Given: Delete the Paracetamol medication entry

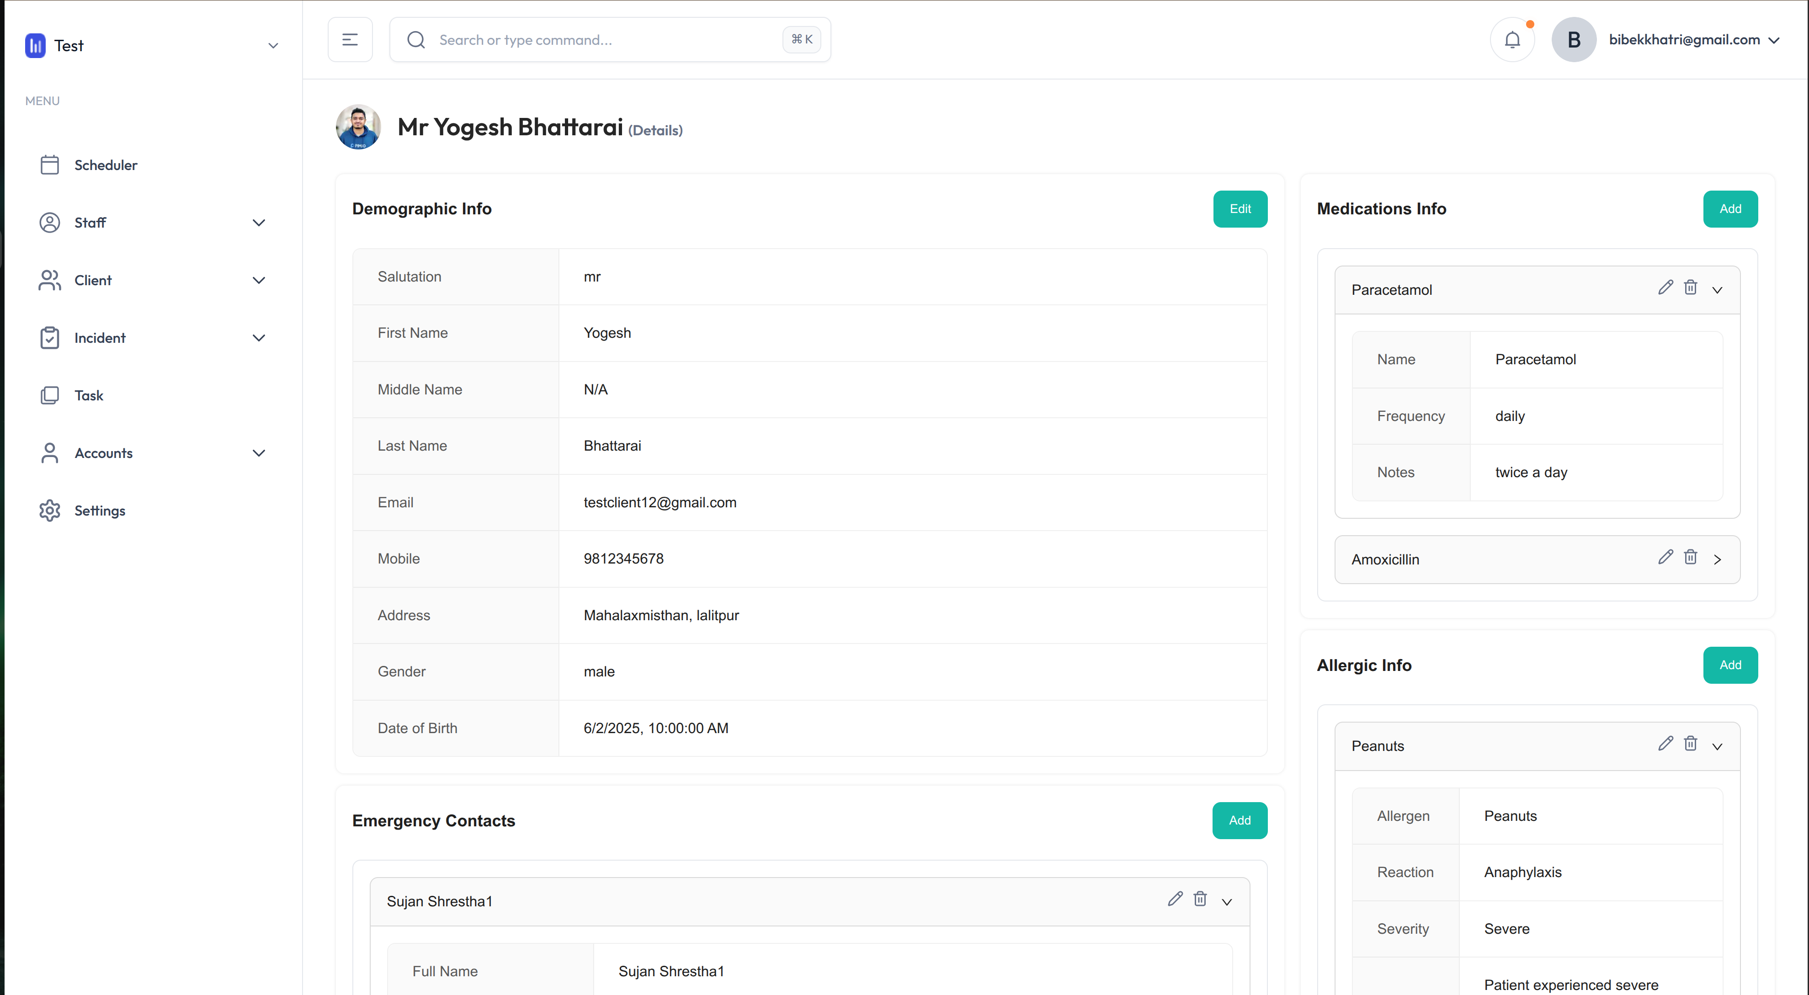Looking at the screenshot, I should coord(1690,288).
